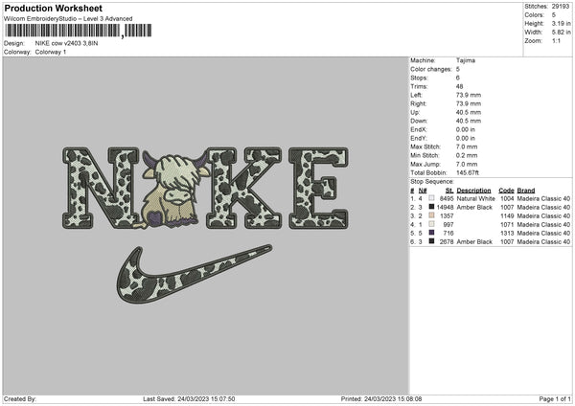Click the stitch count 1357
Viewport: 575px width, 406px height.
447,215
